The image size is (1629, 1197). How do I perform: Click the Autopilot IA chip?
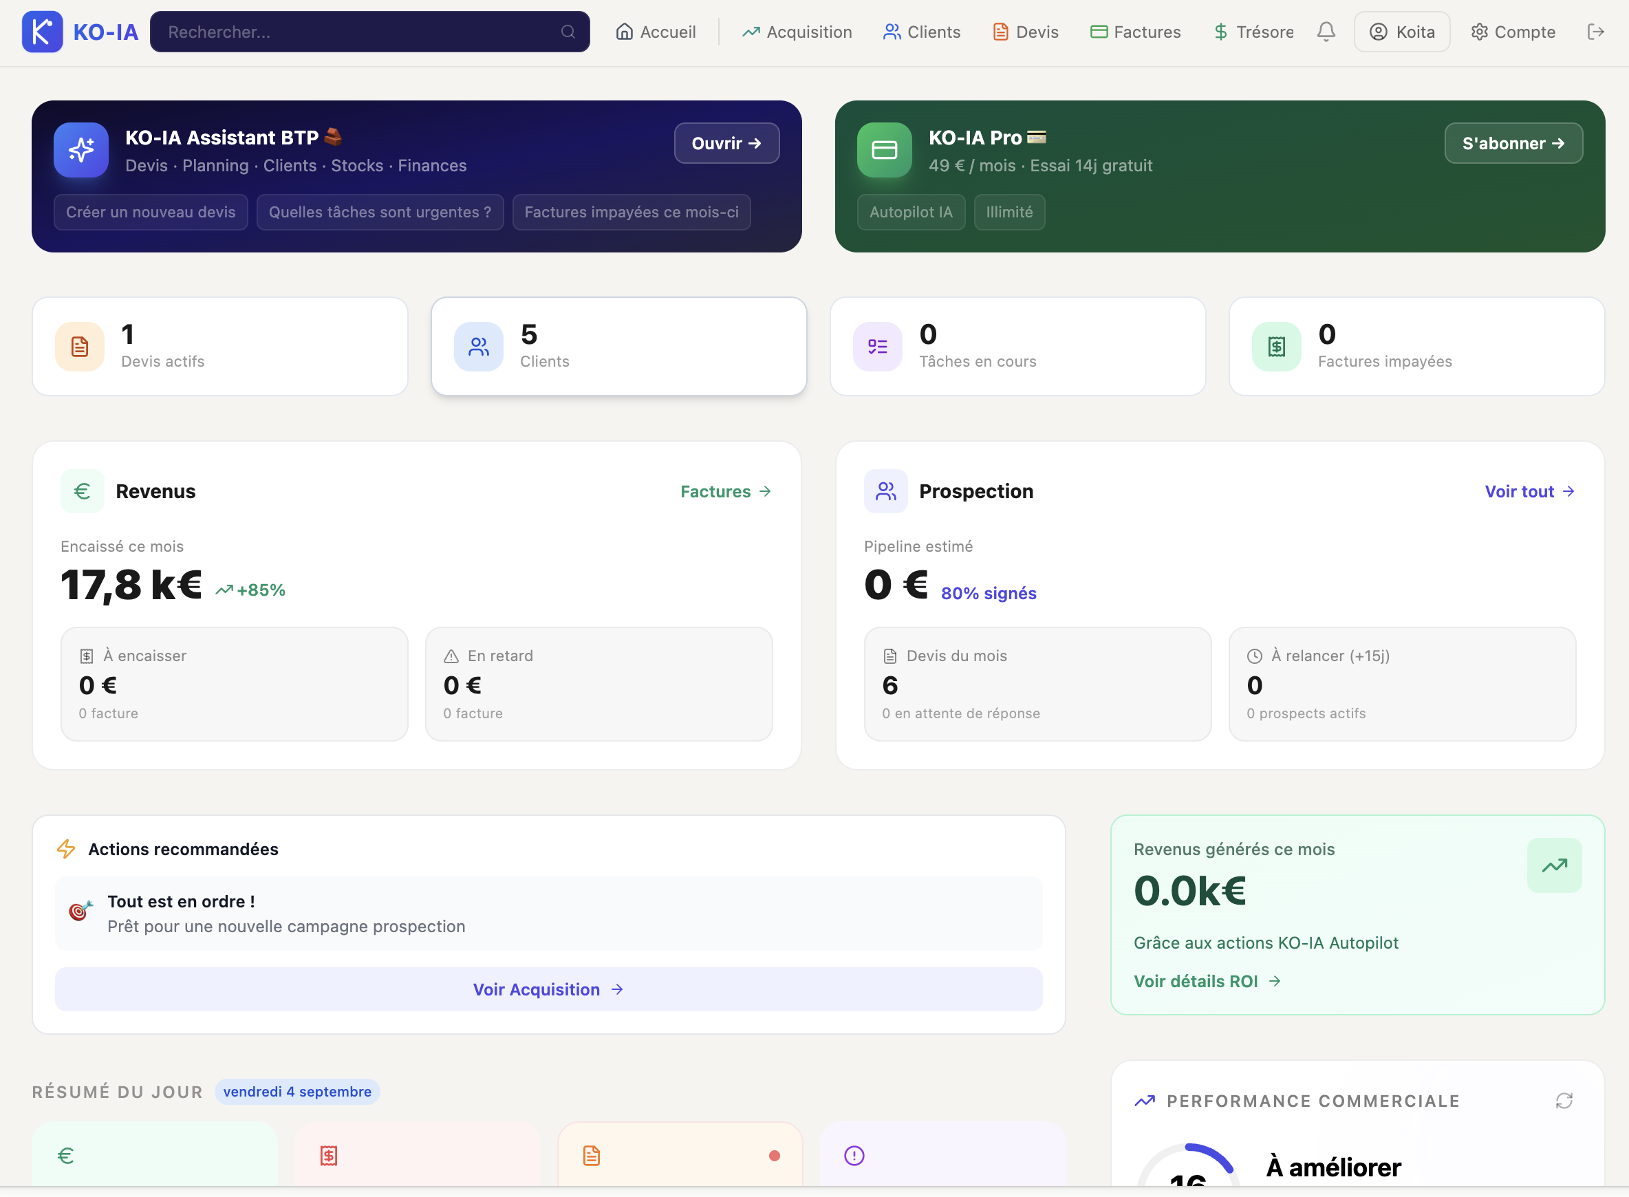(911, 212)
